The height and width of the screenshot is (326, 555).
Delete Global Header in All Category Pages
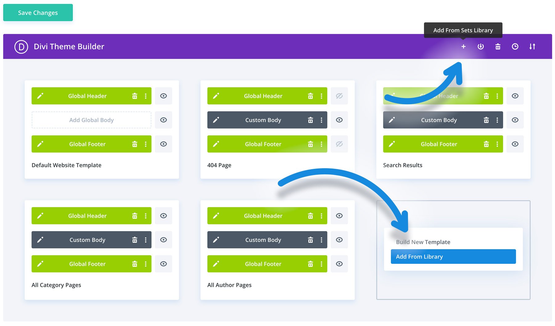pyautogui.click(x=135, y=216)
